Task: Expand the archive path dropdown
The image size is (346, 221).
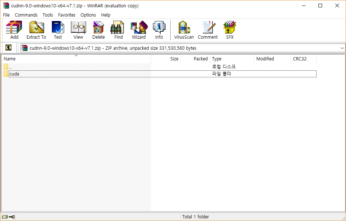Action: [342, 48]
